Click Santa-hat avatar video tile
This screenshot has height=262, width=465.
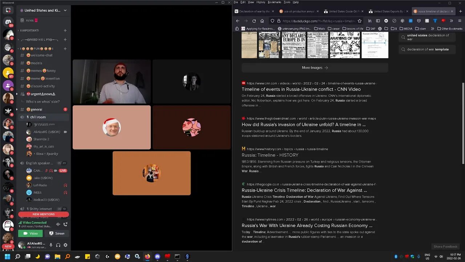coord(112,127)
